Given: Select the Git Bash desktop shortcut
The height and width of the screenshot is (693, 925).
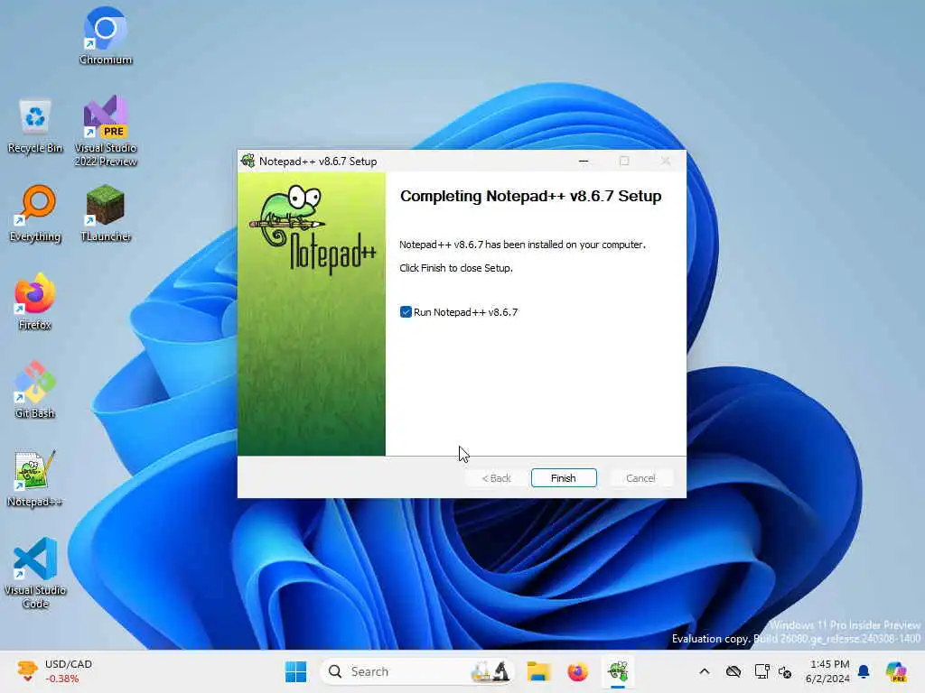Looking at the screenshot, I should coord(35,390).
